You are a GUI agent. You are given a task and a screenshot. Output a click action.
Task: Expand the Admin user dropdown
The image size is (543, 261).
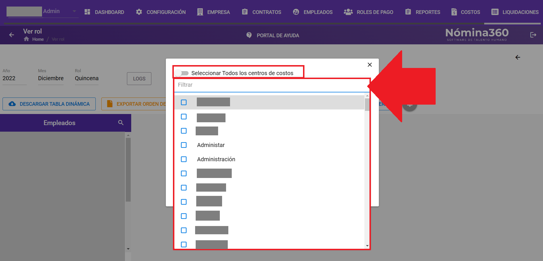point(74,11)
